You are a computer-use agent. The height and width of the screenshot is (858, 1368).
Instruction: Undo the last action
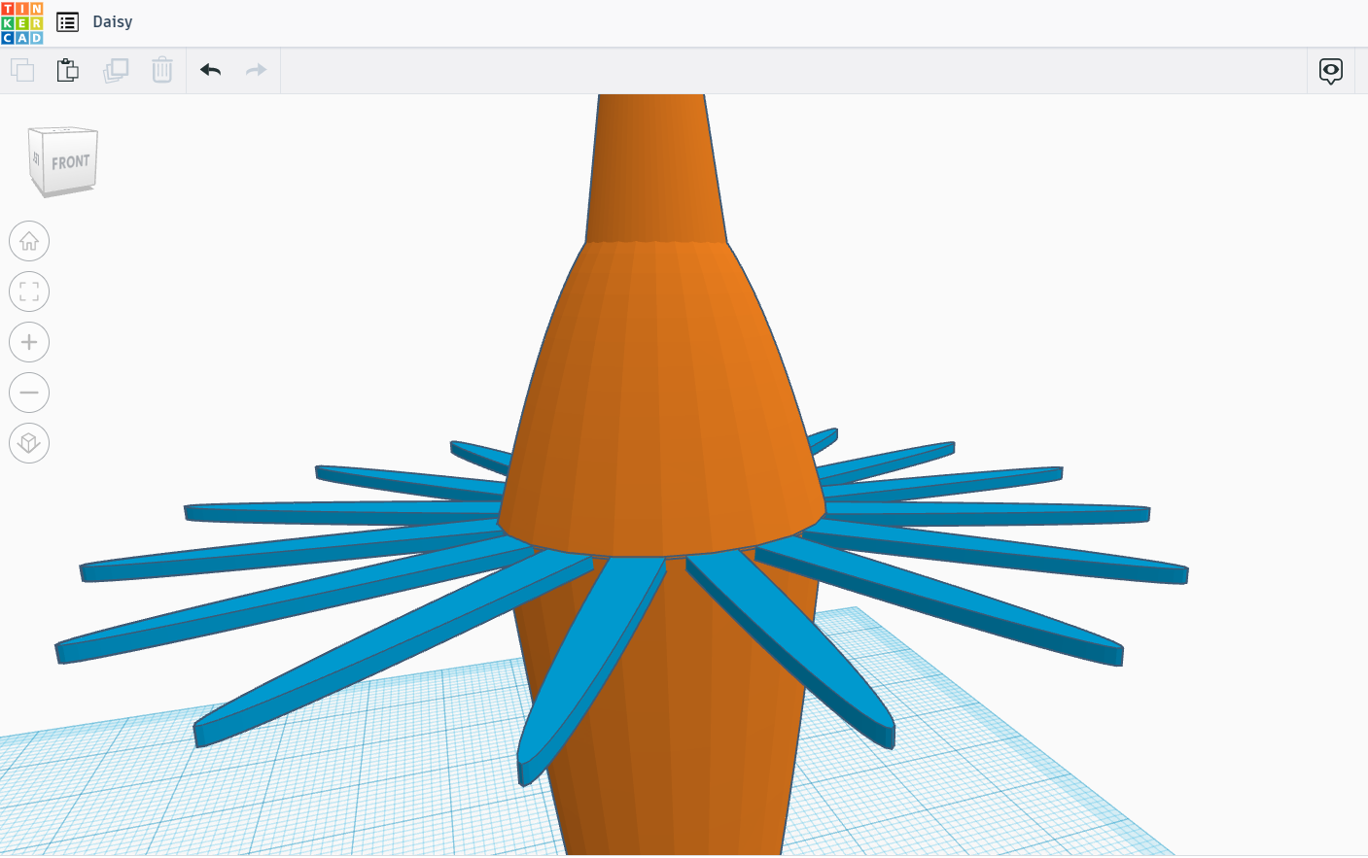[x=211, y=70]
